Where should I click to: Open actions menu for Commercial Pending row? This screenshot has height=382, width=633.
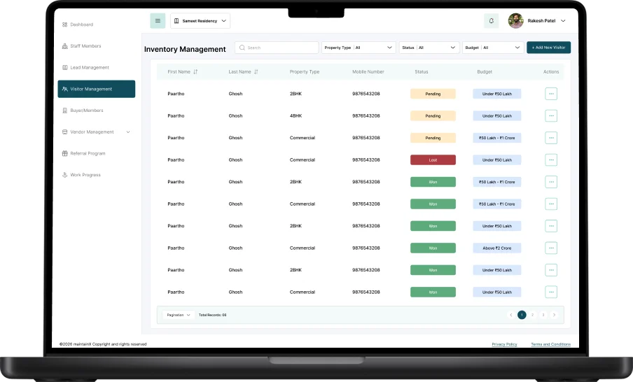[551, 138]
